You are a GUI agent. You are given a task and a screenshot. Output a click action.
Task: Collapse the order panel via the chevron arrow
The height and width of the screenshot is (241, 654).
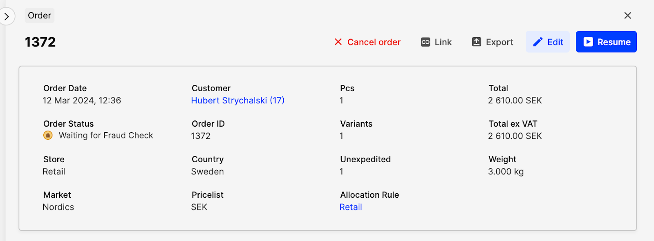click(x=7, y=16)
